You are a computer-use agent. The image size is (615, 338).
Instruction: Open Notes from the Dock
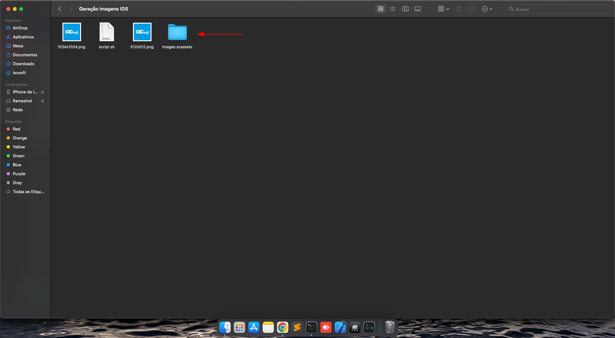[268, 327]
